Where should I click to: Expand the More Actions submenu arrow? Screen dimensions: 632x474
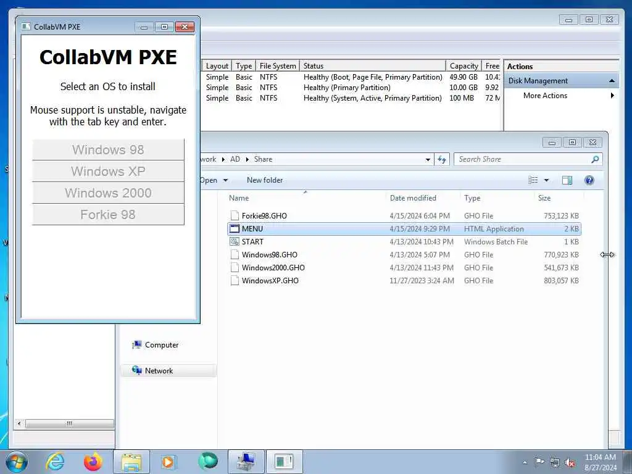[x=612, y=96]
